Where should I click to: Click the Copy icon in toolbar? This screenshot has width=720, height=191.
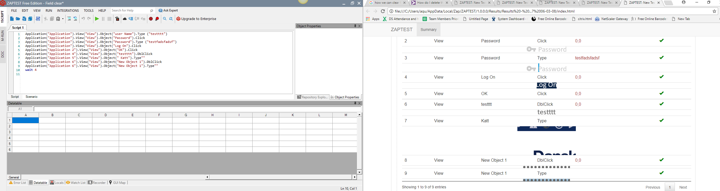(52, 19)
